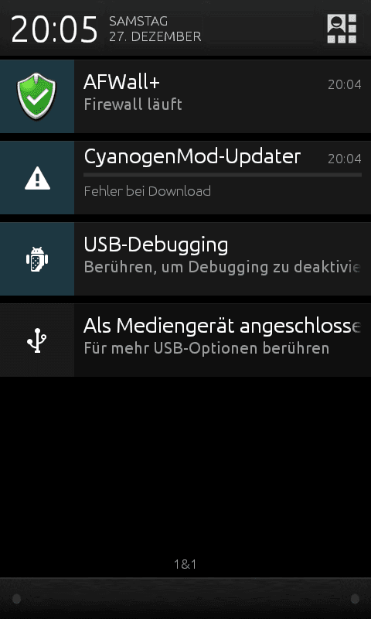Tap 'Für mehr USB-Optionen berühren' text
The height and width of the screenshot is (619, 371).
(x=206, y=349)
